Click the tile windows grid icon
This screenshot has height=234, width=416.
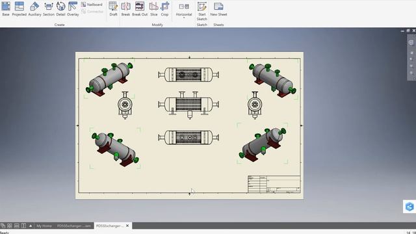click(x=10, y=226)
